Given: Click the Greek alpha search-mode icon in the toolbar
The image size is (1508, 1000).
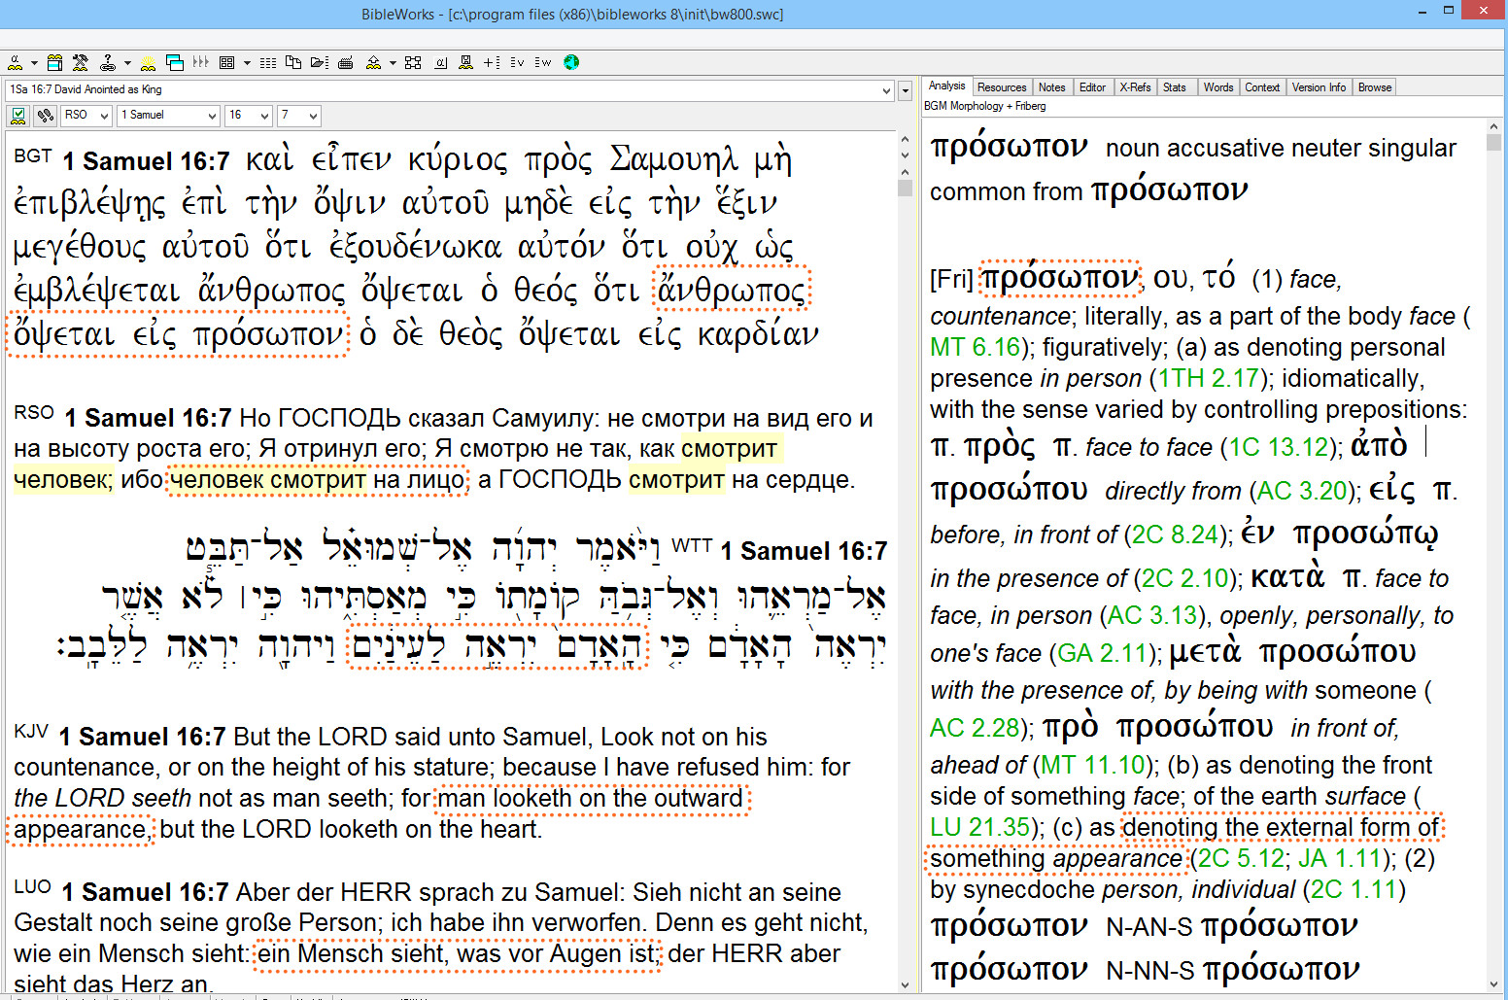Looking at the screenshot, I should 16,62.
